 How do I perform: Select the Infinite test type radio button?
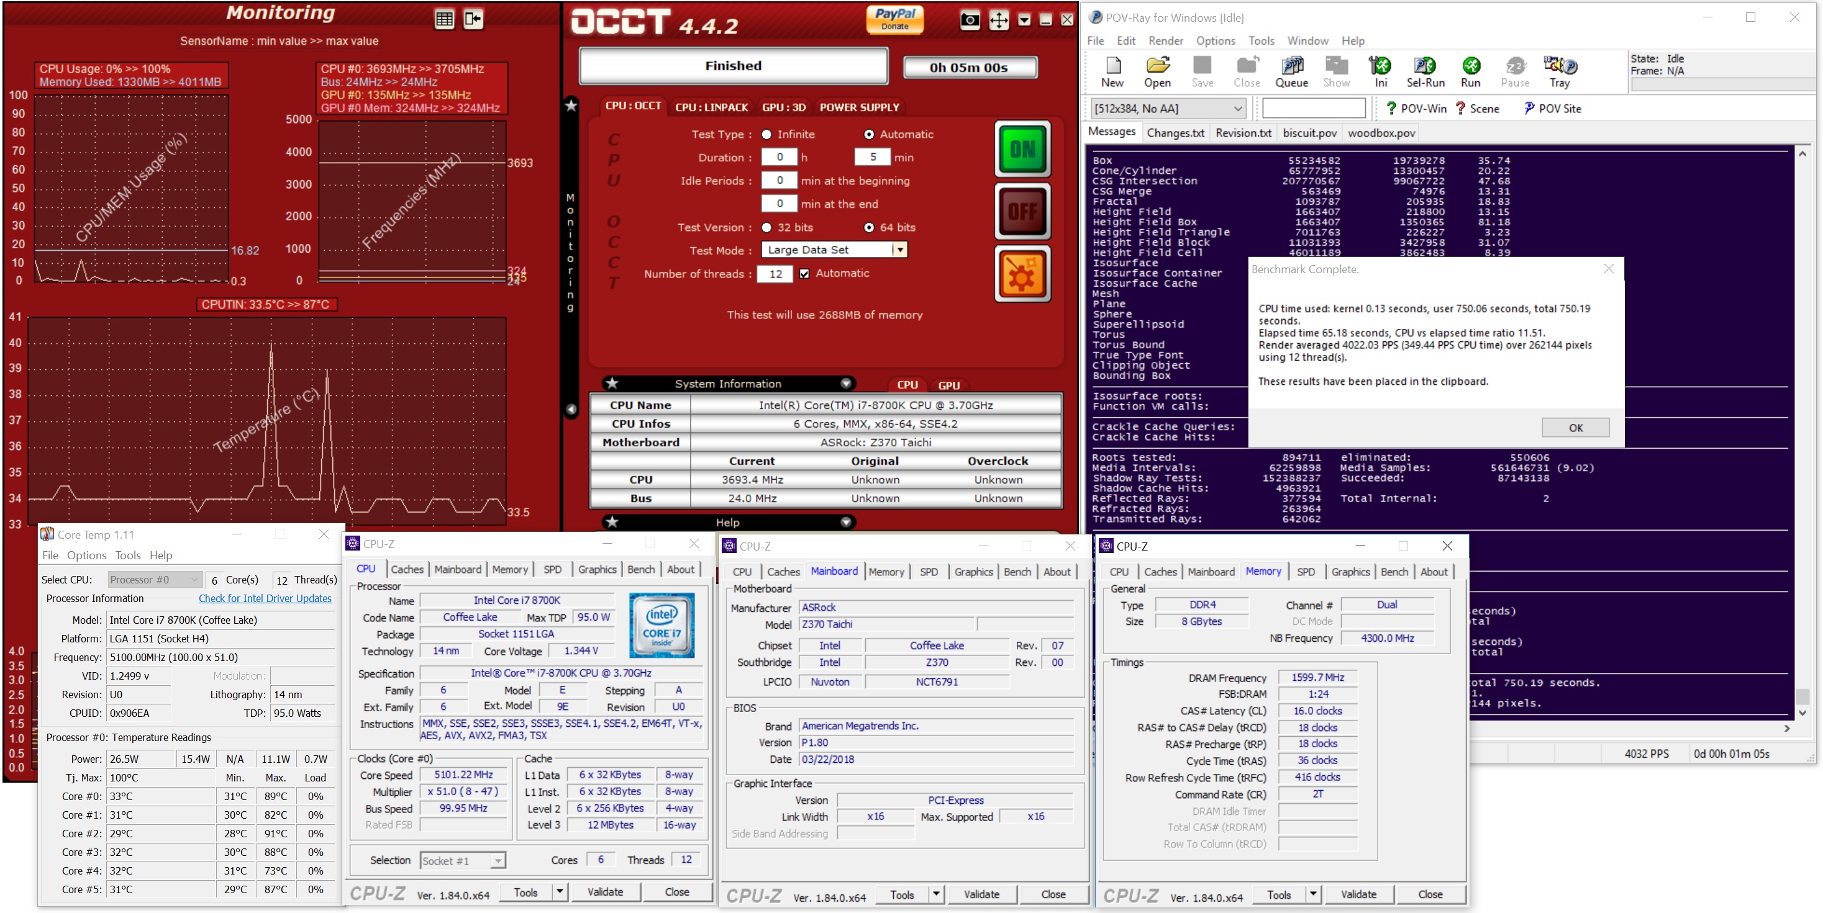766,134
